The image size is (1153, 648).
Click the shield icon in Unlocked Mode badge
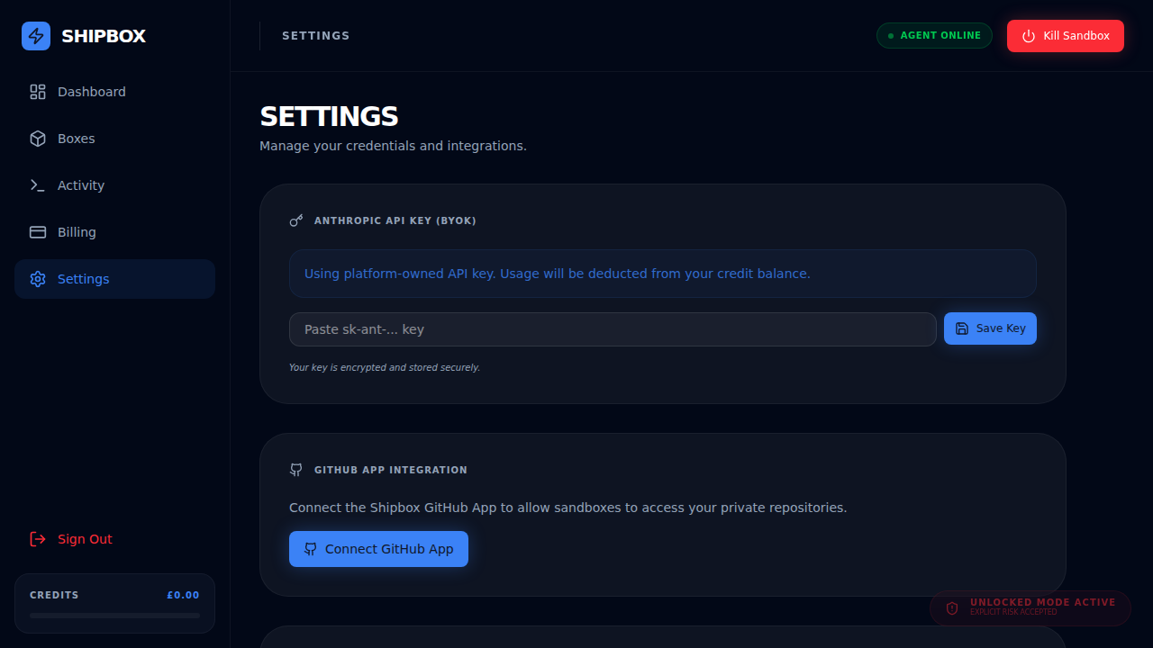pyautogui.click(x=952, y=608)
